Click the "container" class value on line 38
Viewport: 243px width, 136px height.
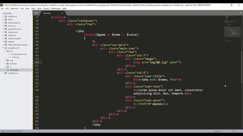(x=86, y=21)
